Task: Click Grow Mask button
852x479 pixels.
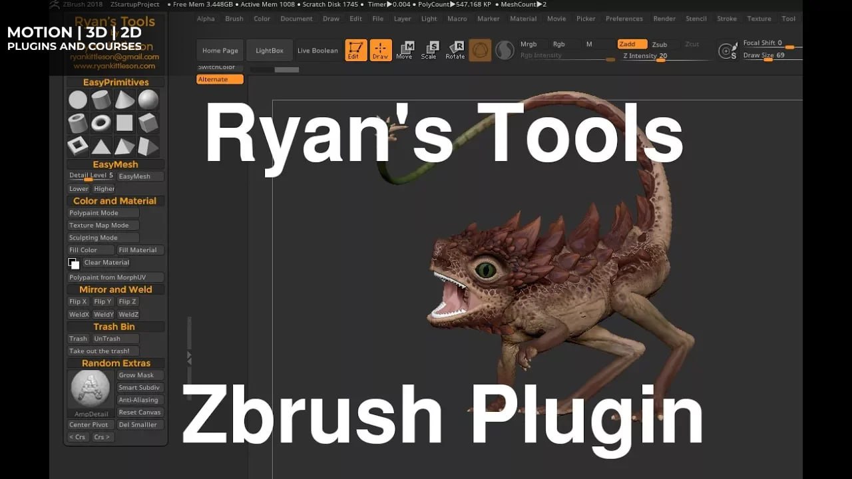Action: (140, 375)
